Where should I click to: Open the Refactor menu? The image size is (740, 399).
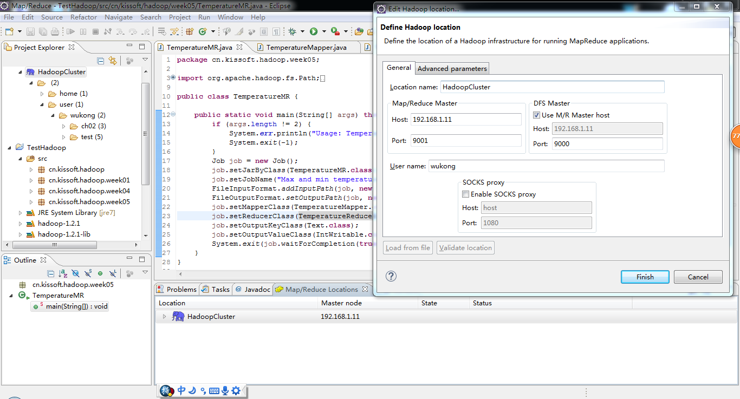83,17
